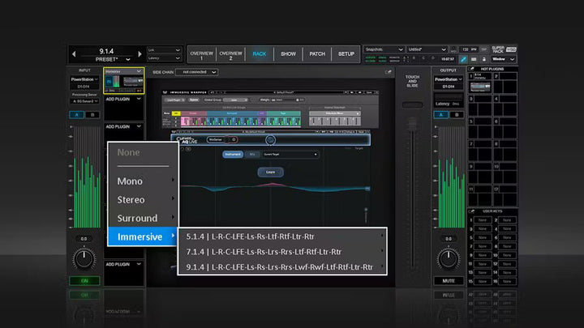Click User Key 8 None button
The width and height of the screenshot is (584, 328).
tap(507, 246)
